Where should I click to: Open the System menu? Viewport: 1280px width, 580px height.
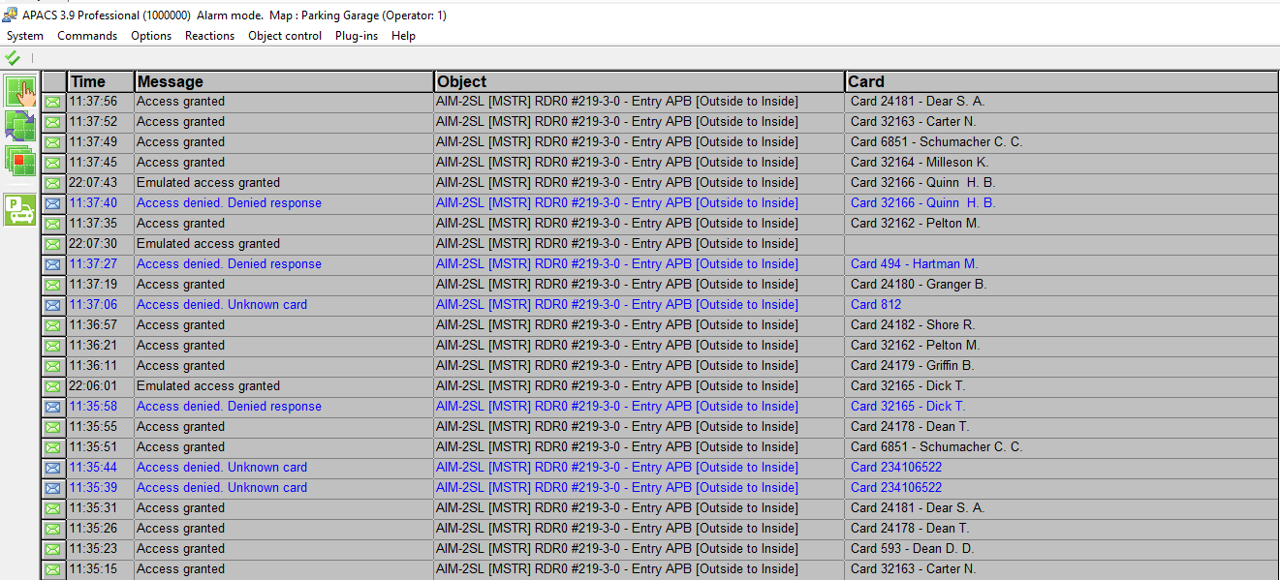point(25,36)
